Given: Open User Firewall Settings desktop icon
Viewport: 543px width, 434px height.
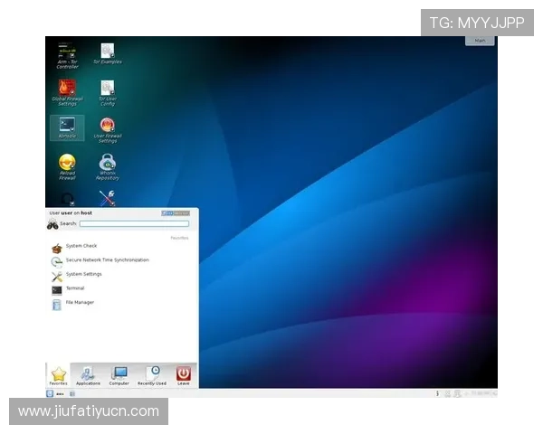Looking at the screenshot, I should pyautogui.click(x=108, y=127).
